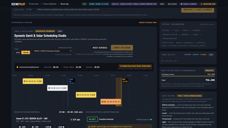Image resolution: width=228 pixels, height=128 pixels.
Task: Click the sparkle icon in Golden Hour Dusk badge
Action: click(121, 66)
